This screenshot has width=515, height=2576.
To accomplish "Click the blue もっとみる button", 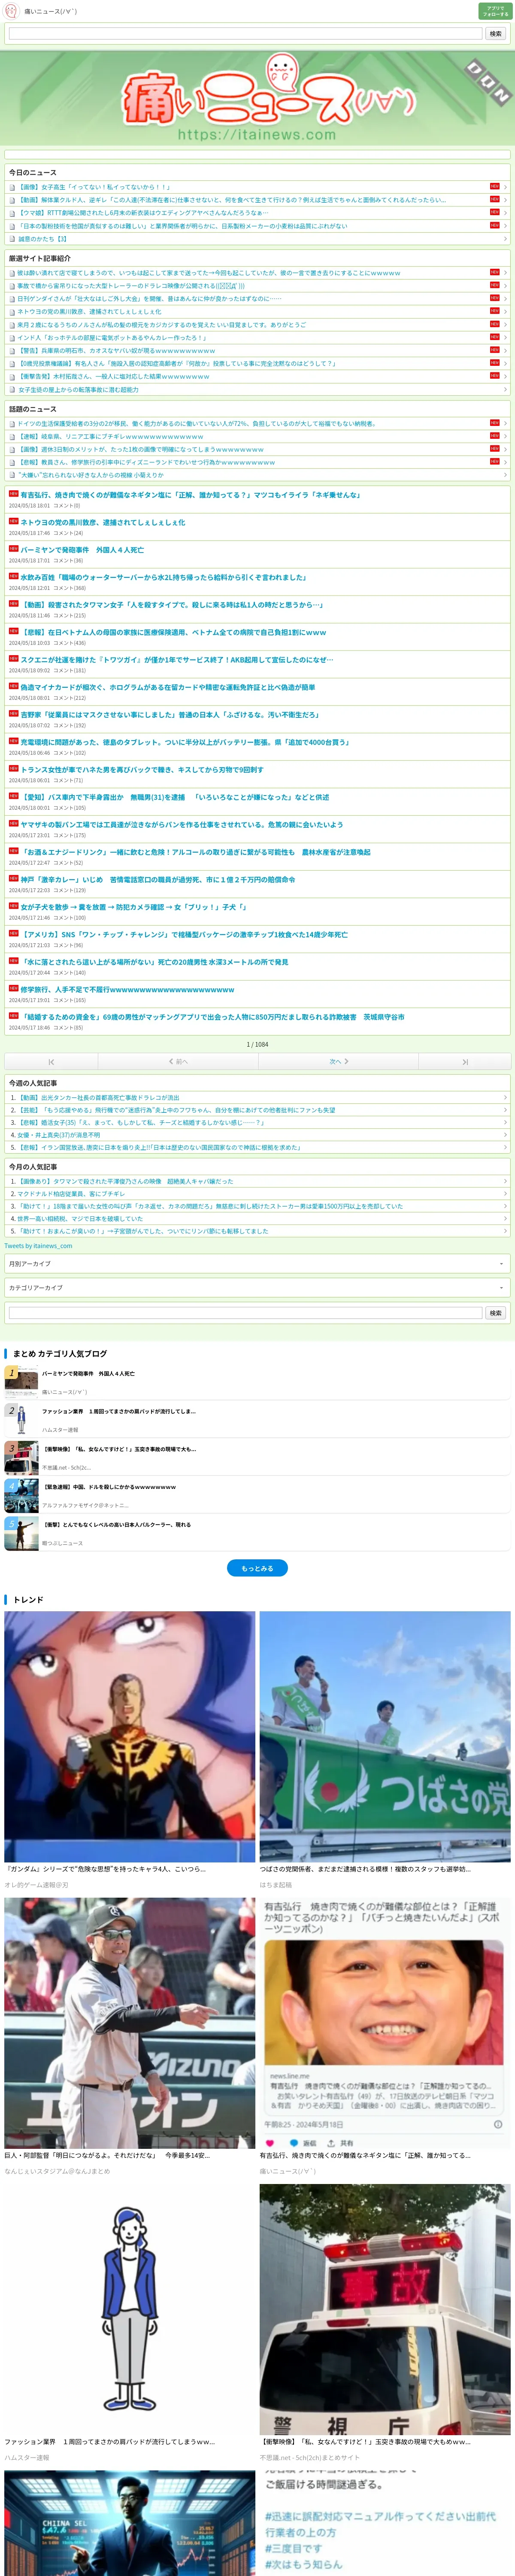I will click(x=257, y=1568).
